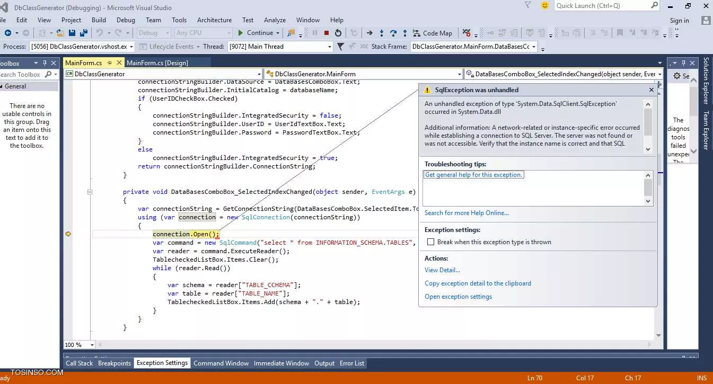Click the Undo arrow icon
The height and width of the screenshot is (384, 713).
(x=99, y=33)
